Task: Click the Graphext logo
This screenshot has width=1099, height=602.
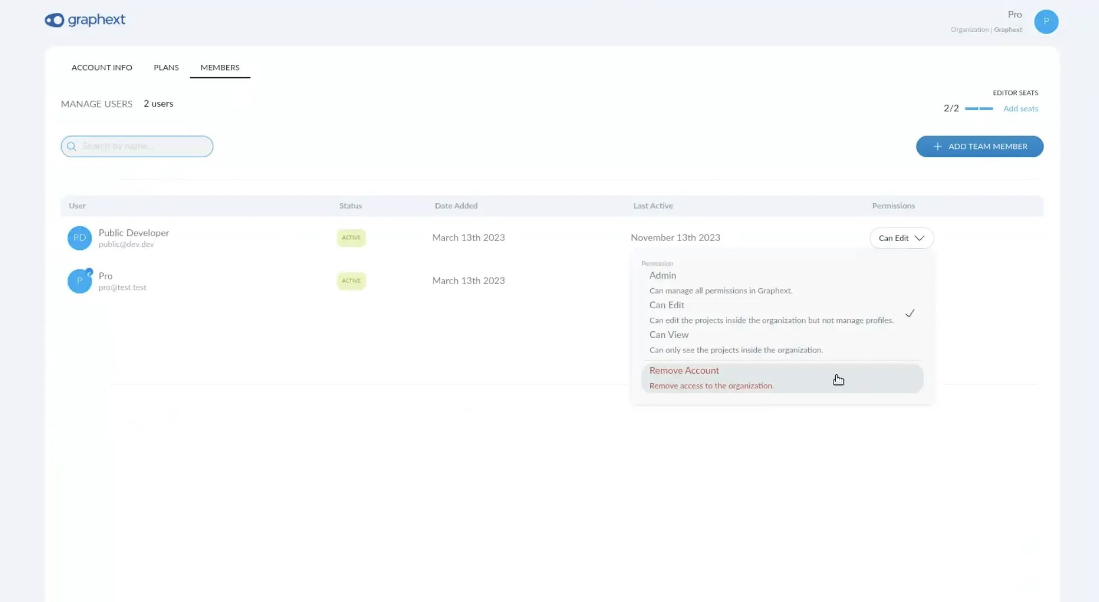Action: pyautogui.click(x=85, y=20)
